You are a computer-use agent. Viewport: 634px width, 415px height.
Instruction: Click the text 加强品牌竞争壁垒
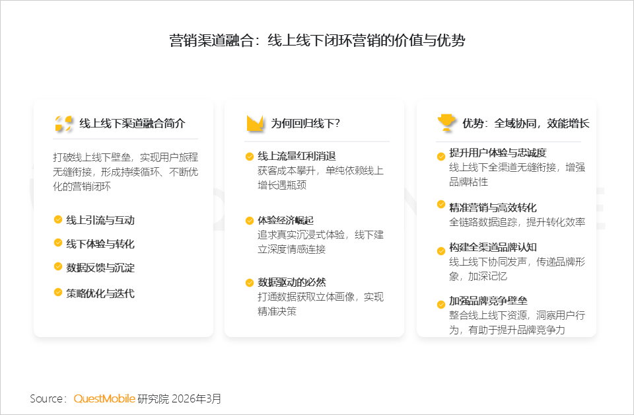(488, 301)
